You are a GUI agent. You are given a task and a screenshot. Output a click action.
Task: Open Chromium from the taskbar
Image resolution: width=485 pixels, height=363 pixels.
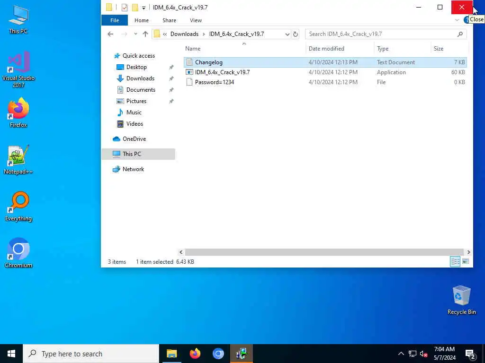(218, 354)
